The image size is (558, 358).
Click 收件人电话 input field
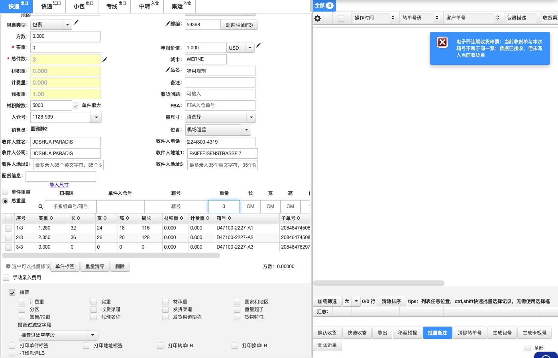tap(220, 142)
